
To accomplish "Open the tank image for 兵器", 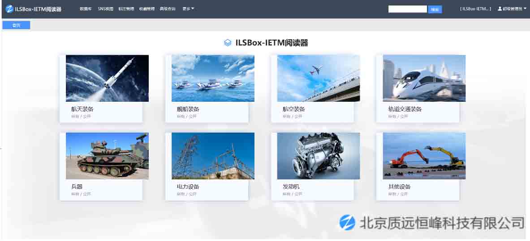I will pyautogui.click(x=107, y=156).
